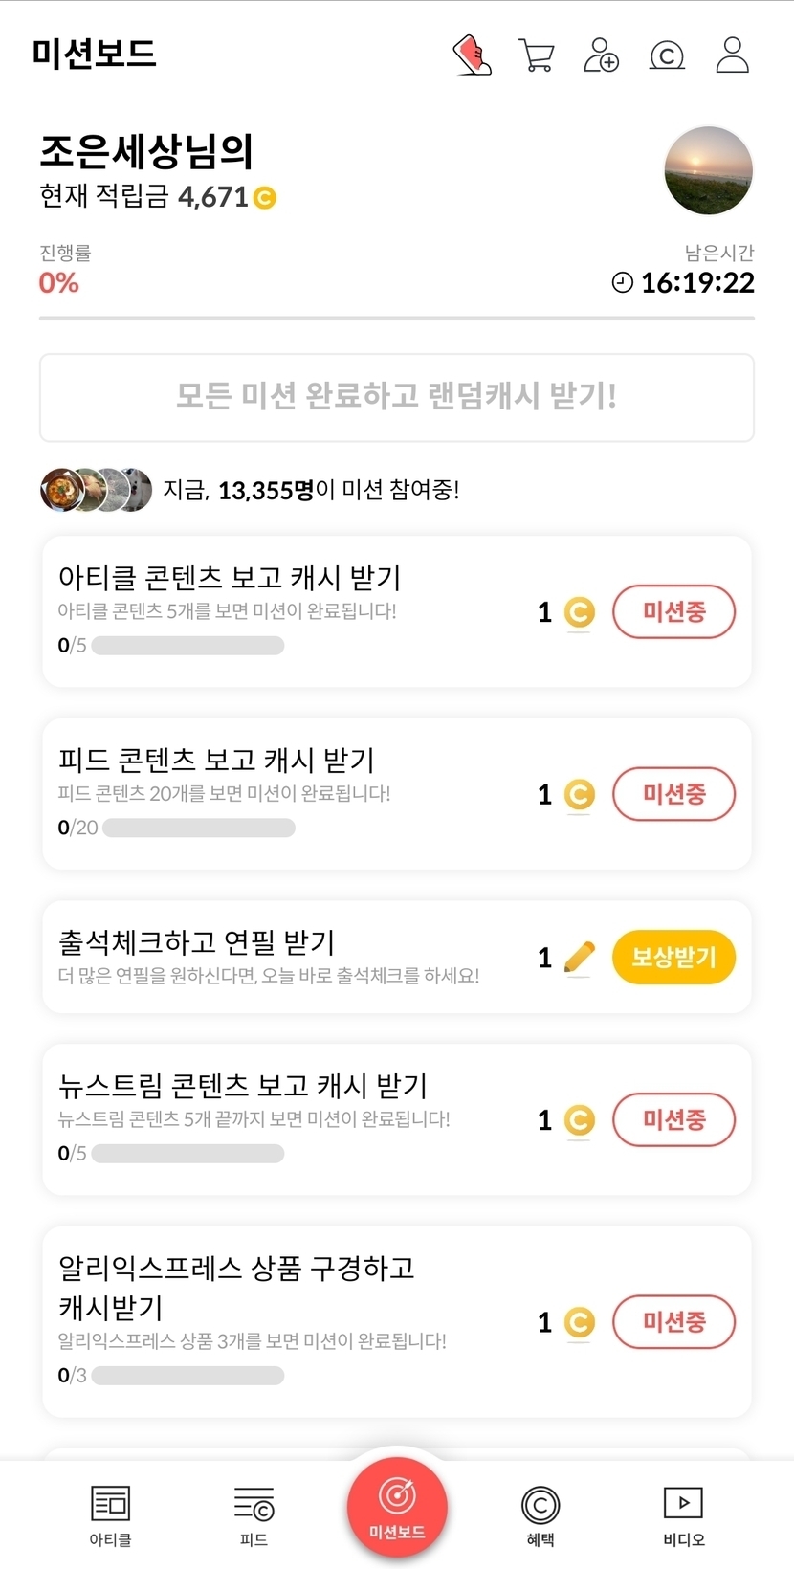Viewport: 794px width, 1569px height.
Task: Switch to the 피드 tab
Action: 254,1515
